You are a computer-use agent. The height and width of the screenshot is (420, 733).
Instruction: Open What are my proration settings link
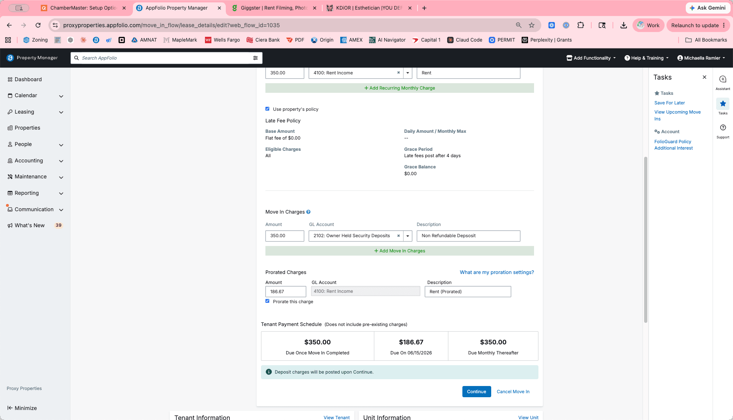click(497, 272)
